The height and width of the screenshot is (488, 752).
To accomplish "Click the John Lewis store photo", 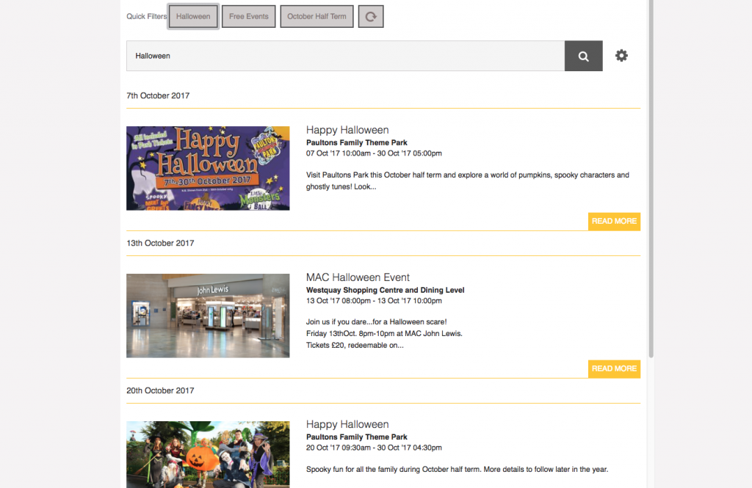I will pos(208,316).
